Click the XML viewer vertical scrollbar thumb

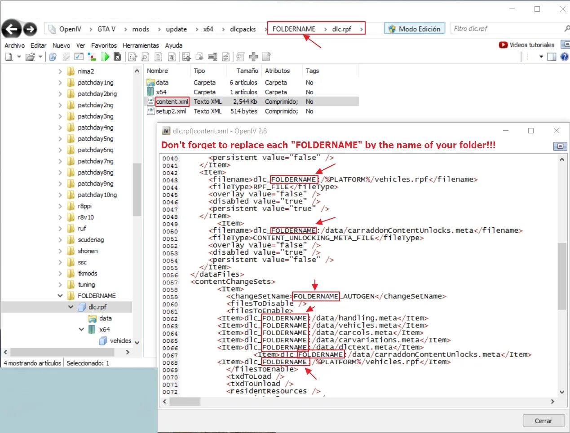[x=561, y=276]
